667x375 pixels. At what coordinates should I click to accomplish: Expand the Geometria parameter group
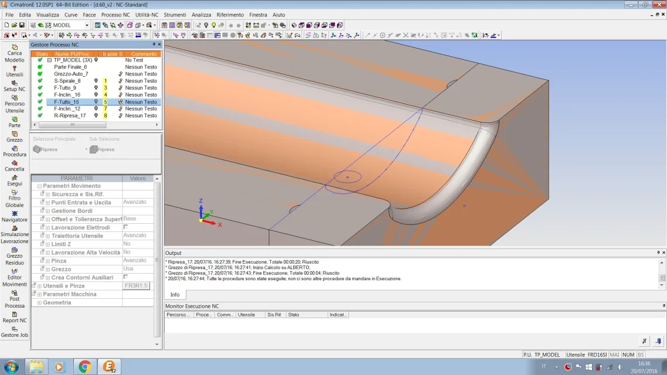pyautogui.click(x=39, y=303)
